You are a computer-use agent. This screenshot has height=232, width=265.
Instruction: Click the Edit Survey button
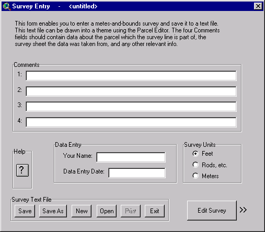[x=212, y=211]
